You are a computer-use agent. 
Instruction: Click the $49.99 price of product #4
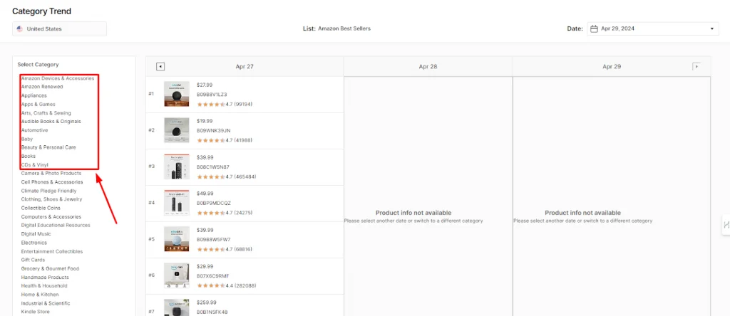pos(205,194)
